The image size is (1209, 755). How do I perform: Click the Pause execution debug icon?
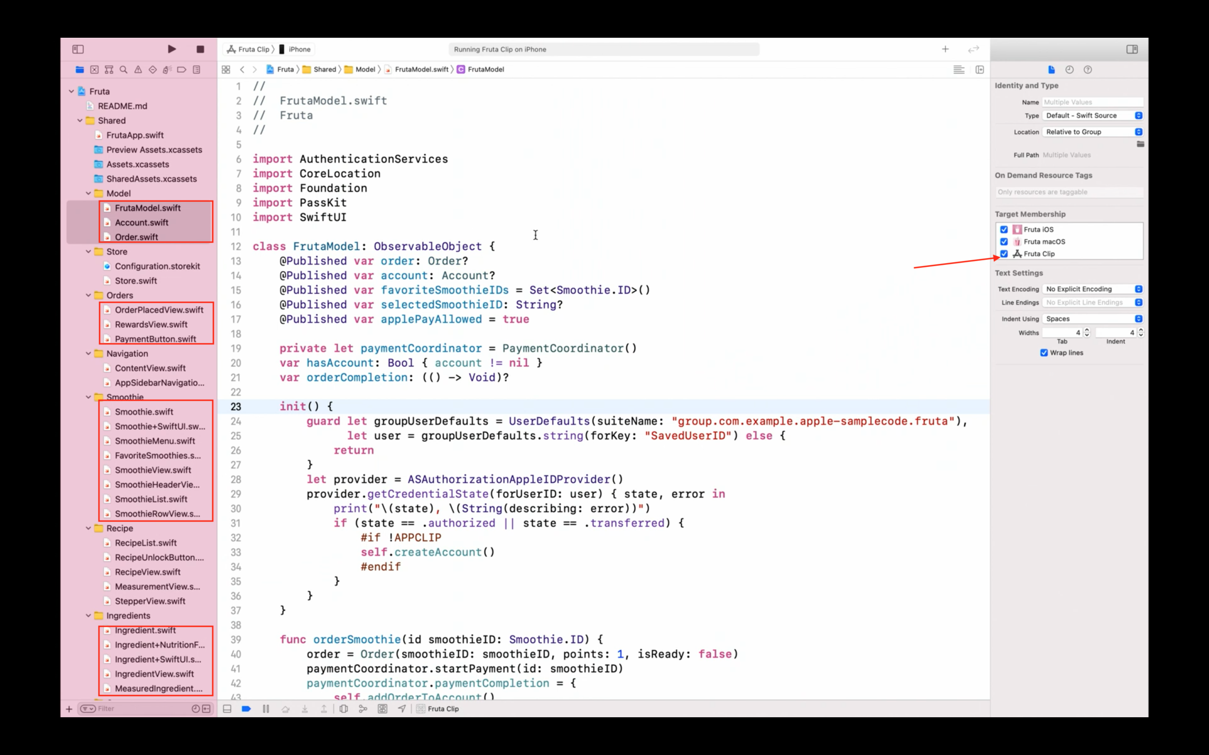pyautogui.click(x=266, y=708)
